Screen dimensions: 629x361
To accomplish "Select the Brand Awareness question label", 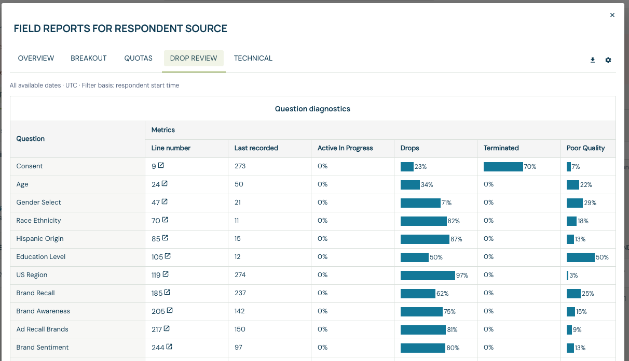I will 43,311.
